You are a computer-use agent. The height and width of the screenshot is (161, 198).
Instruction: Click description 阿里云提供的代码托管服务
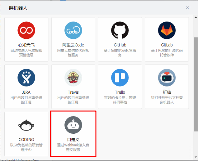coord(73,53)
